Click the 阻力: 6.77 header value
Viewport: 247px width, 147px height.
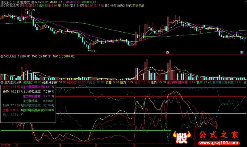127,82
